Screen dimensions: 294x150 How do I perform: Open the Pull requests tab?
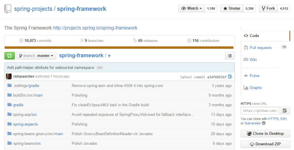coord(265,48)
